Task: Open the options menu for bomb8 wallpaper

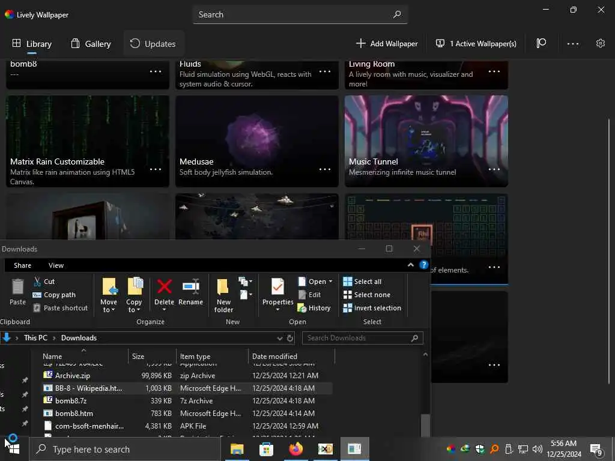Action: [x=156, y=71]
